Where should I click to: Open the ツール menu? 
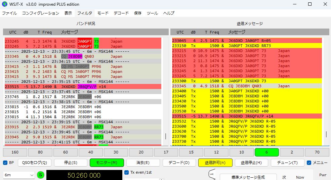click(153, 13)
